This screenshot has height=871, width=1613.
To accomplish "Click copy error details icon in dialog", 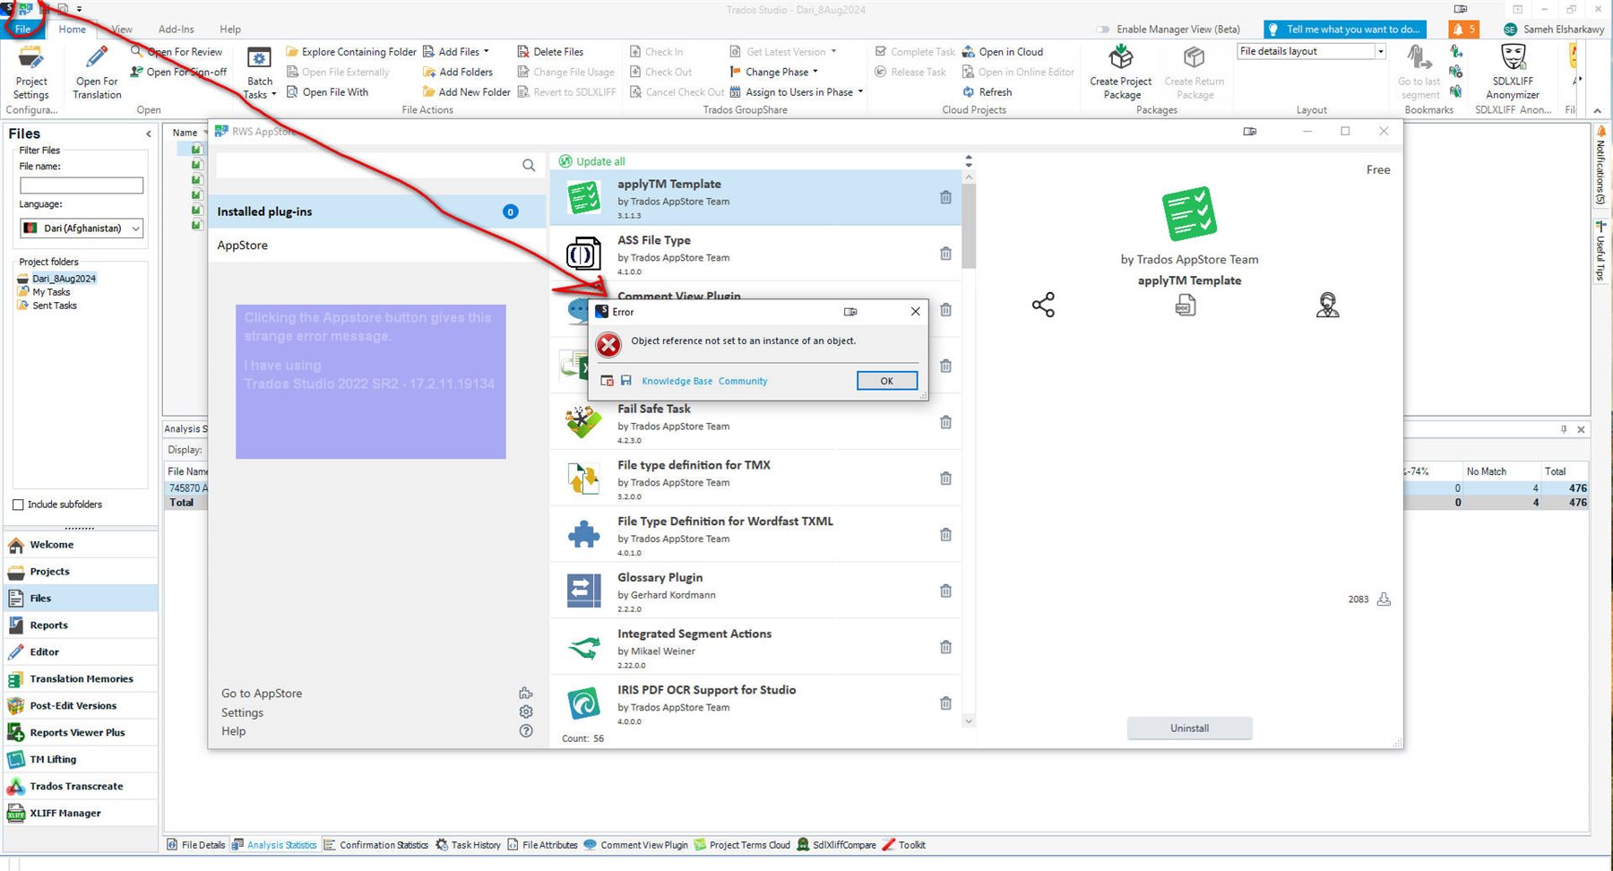I will pos(607,381).
